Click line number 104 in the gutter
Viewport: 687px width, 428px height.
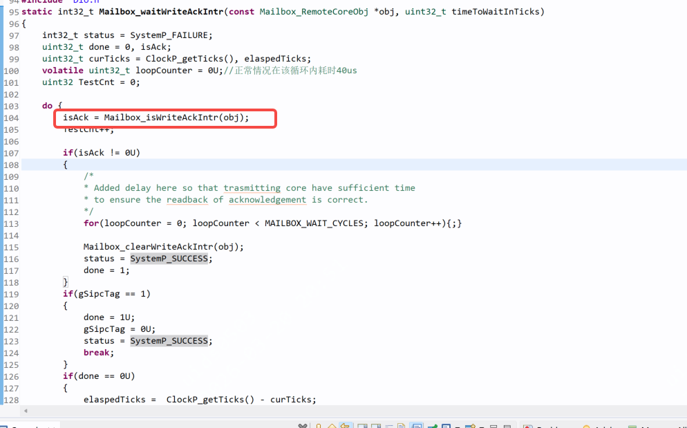(11, 118)
